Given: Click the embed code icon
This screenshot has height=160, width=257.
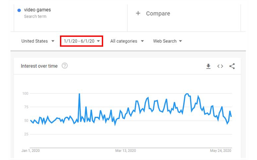Looking at the screenshot, I should (x=220, y=66).
